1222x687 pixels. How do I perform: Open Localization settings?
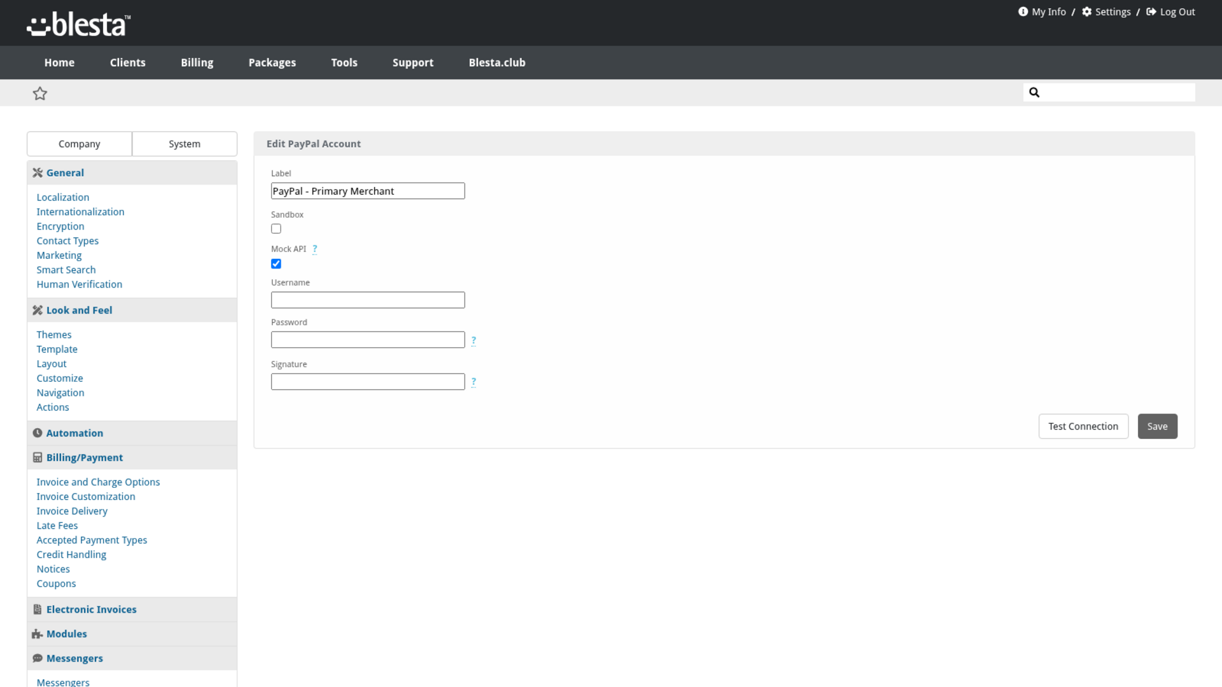[63, 197]
